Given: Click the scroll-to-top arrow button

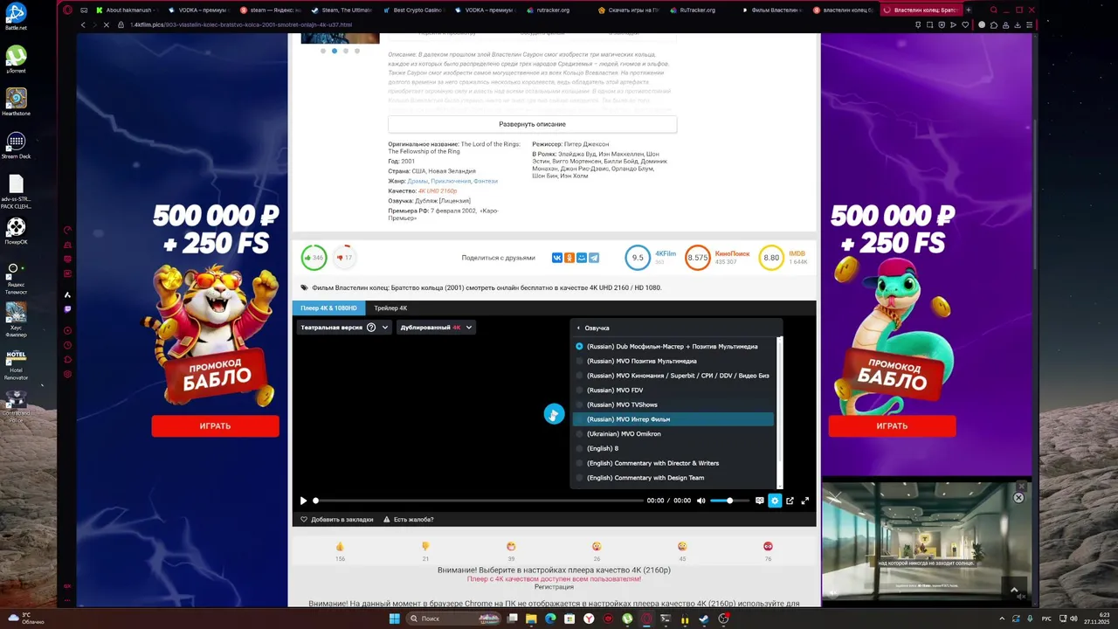Looking at the screenshot, I should (x=1014, y=590).
